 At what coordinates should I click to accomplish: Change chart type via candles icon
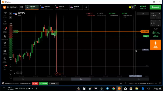click(x=11, y=66)
